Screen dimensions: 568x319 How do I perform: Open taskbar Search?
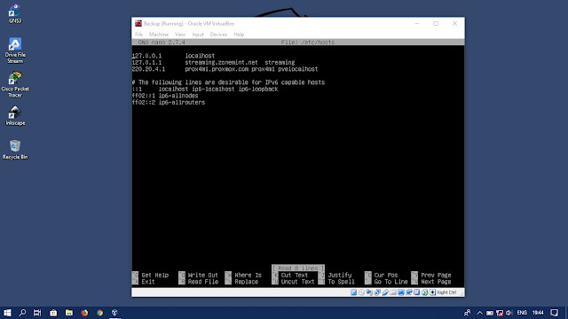(22, 313)
